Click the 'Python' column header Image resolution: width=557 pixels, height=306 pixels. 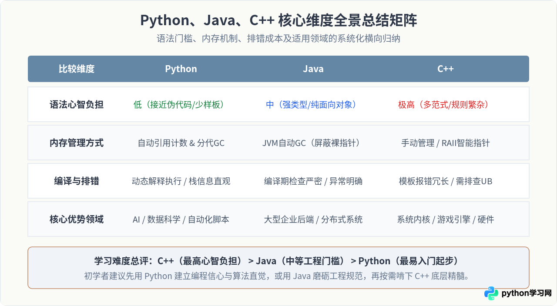coord(181,69)
